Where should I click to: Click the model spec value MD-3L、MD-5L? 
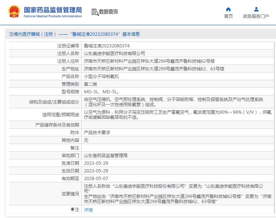click(x=101, y=92)
